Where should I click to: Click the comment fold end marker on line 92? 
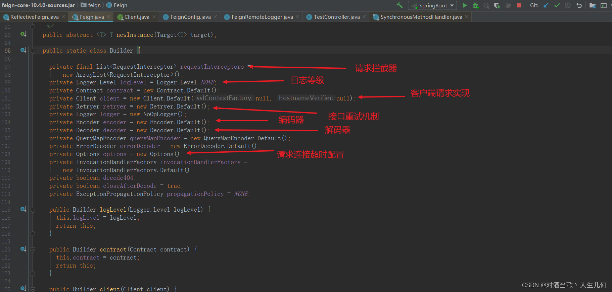(33, 26)
